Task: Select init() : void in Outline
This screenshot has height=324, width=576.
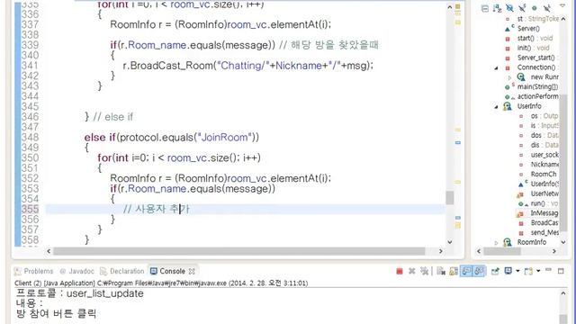Action: coord(534,48)
